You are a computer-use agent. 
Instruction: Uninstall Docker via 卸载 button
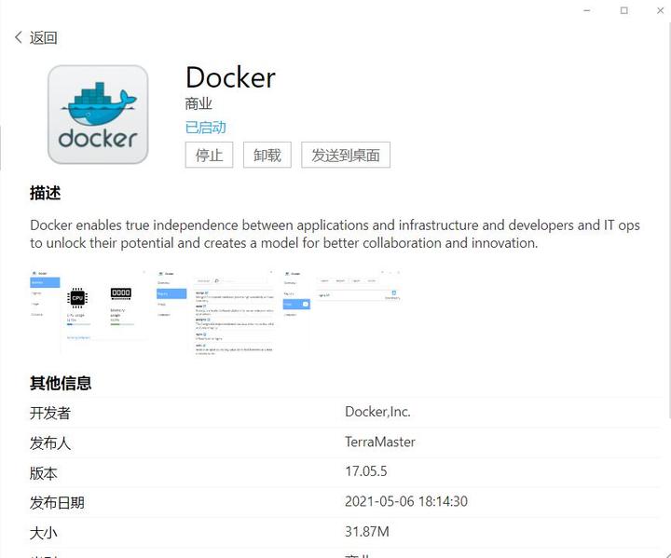[267, 155]
